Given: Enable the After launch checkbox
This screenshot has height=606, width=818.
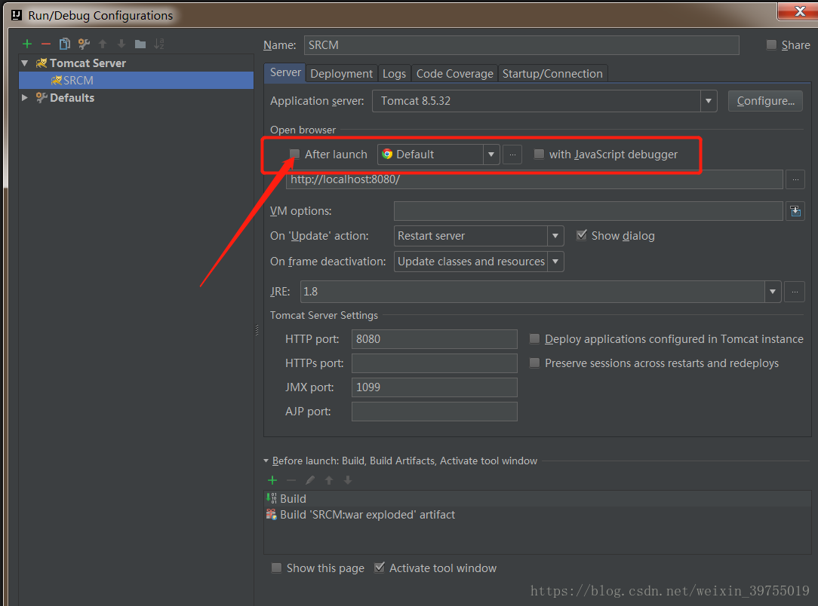Looking at the screenshot, I should coord(295,154).
